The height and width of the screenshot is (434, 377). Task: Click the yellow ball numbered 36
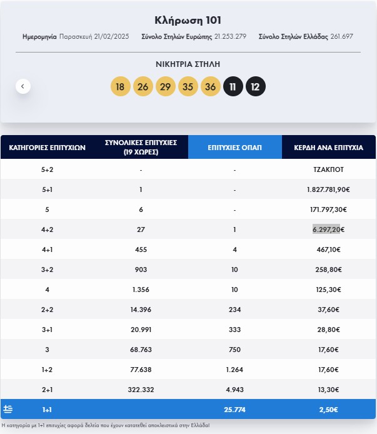(x=210, y=86)
